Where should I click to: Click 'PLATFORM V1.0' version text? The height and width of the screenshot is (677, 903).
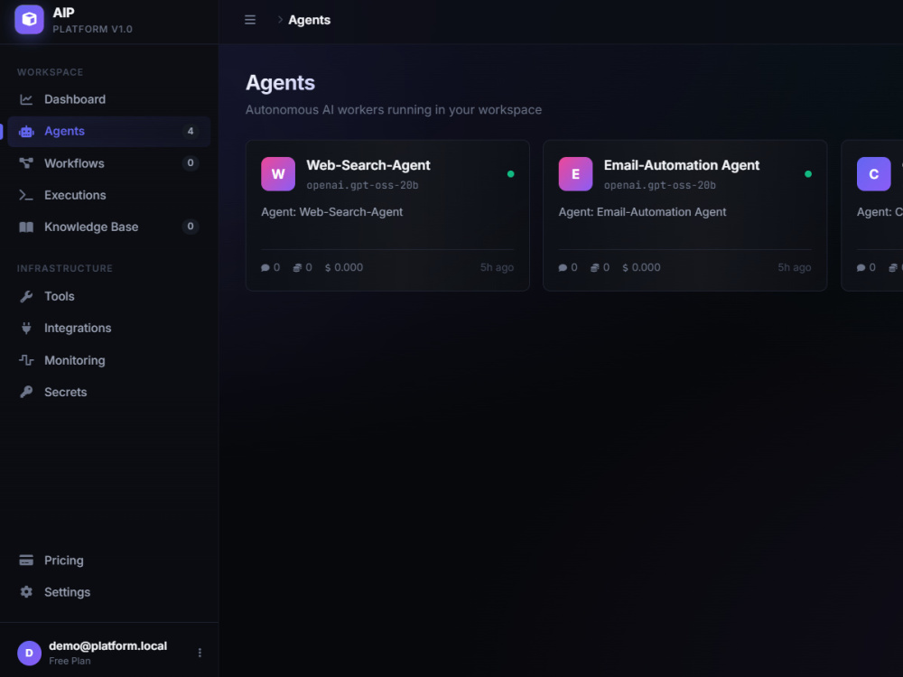(92, 30)
